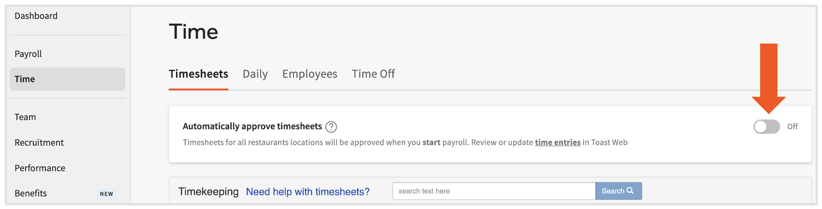Image resolution: width=822 pixels, height=209 pixels.
Task: Click the Off label beside the toggle
Action: (x=793, y=127)
